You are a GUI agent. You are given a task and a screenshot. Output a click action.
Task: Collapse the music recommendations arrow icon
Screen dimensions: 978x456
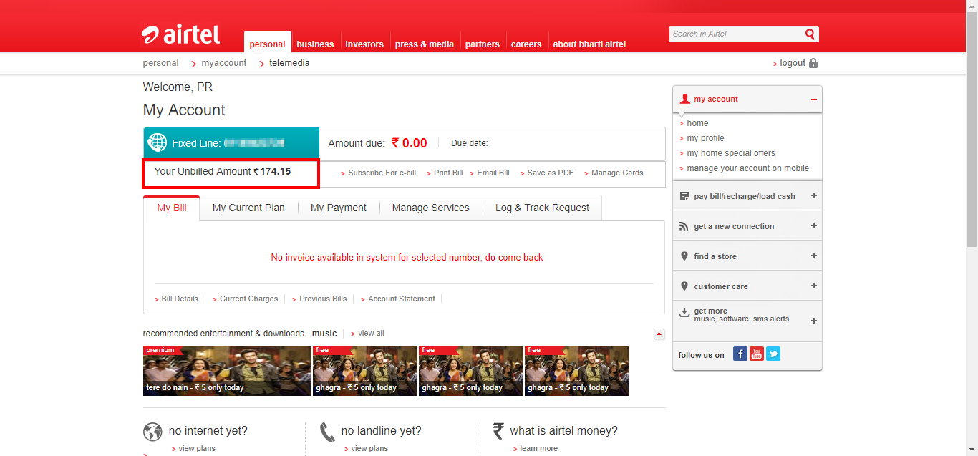[x=659, y=334]
